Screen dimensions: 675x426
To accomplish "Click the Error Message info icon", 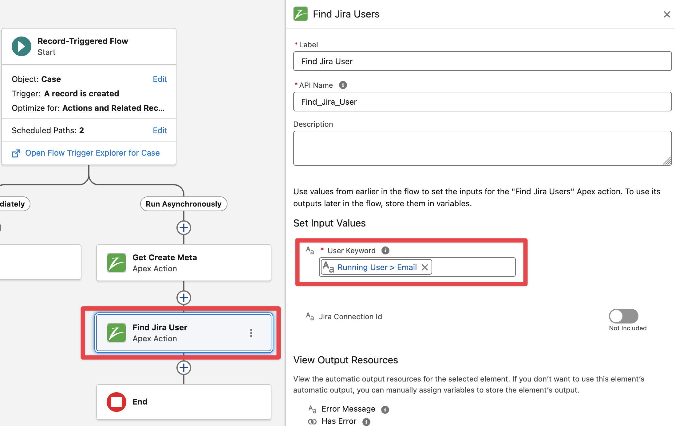I will pyautogui.click(x=385, y=409).
